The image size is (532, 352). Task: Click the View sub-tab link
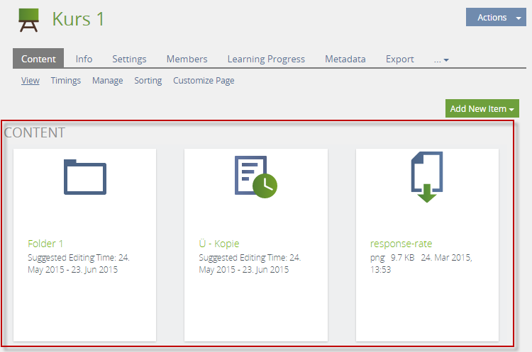point(31,81)
